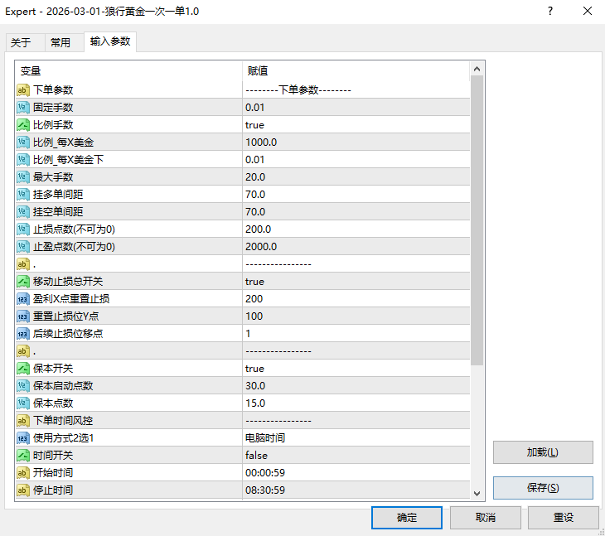Click the integer icon beside 重置止损位Y点

[22, 316]
